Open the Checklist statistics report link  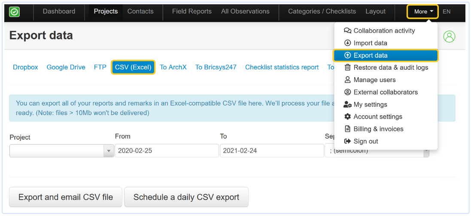point(282,67)
